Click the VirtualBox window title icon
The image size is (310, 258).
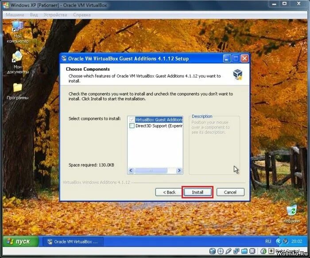point(6,5)
